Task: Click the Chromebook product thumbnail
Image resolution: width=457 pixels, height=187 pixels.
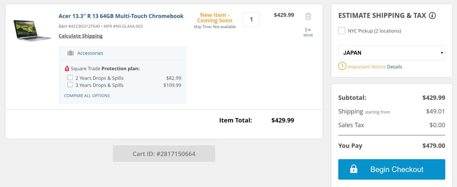Action: tap(32, 30)
